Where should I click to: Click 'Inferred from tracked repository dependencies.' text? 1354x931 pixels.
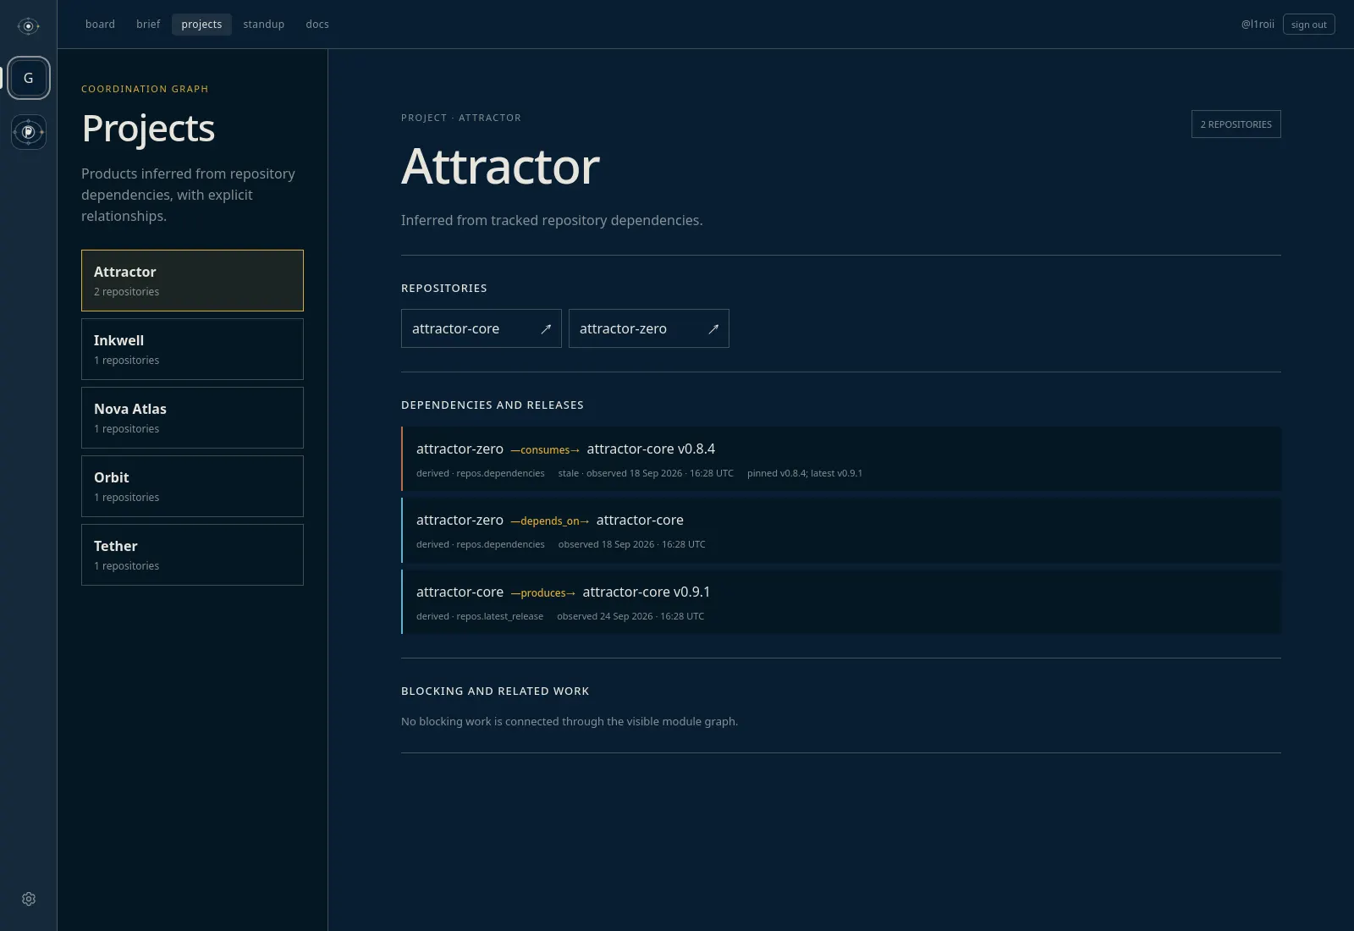(x=552, y=220)
